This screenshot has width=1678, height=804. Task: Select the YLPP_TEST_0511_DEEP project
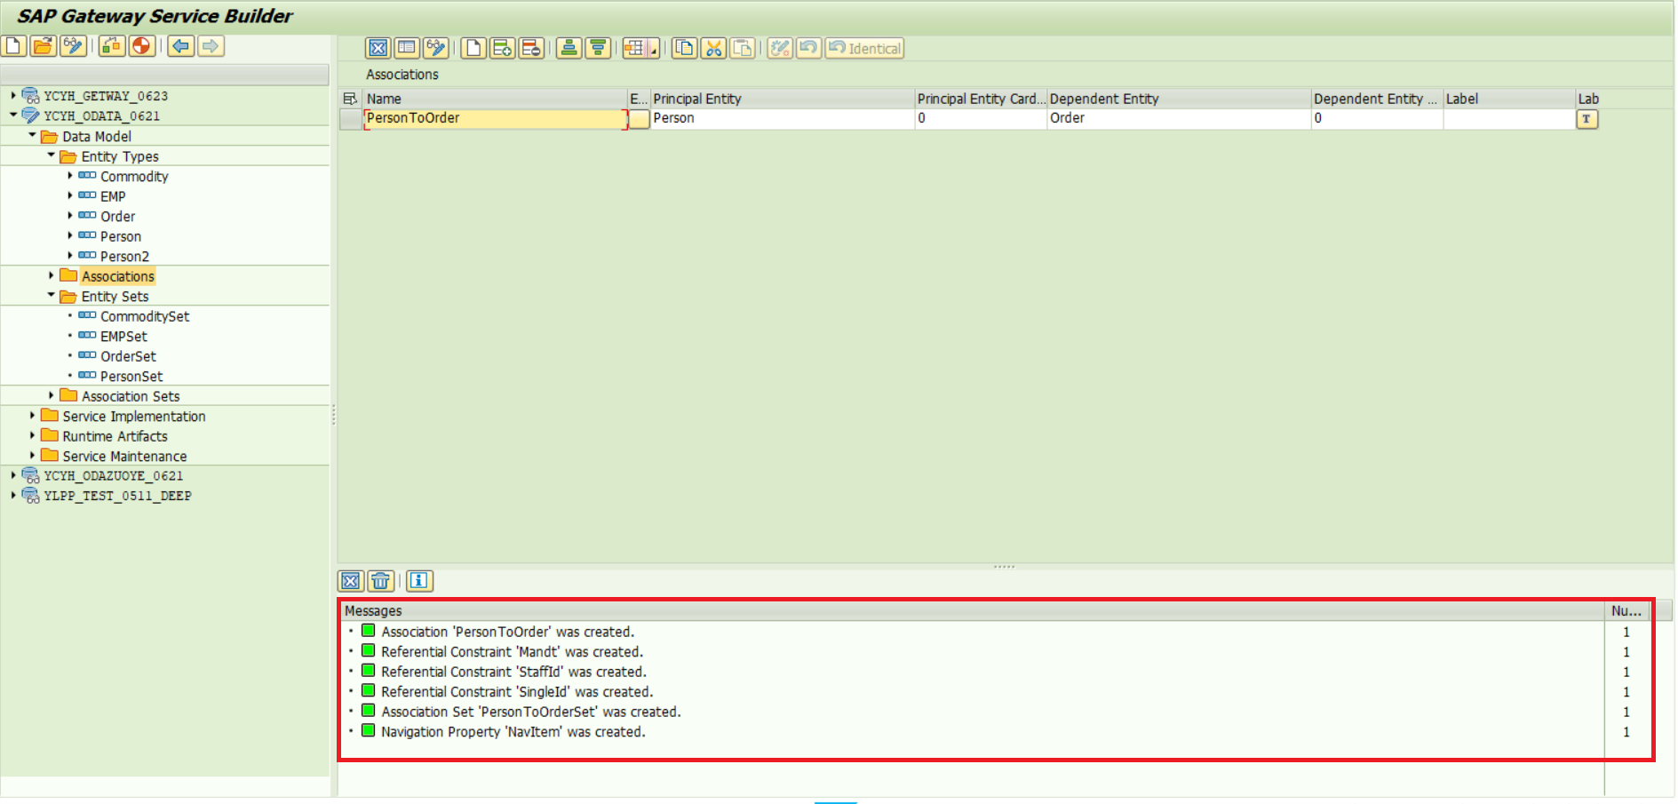[x=117, y=496]
